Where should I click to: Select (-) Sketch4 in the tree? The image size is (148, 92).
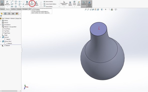click(x=6, y=46)
